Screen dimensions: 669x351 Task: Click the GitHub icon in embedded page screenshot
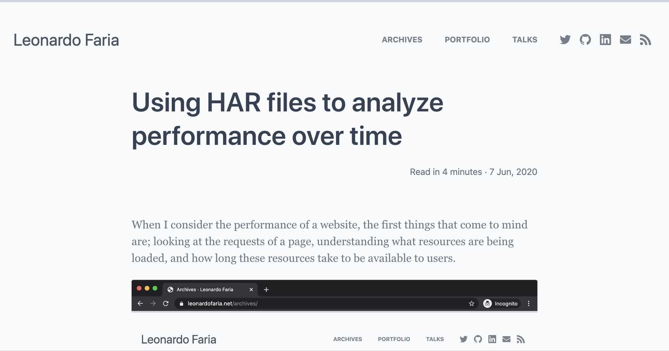pyautogui.click(x=478, y=339)
